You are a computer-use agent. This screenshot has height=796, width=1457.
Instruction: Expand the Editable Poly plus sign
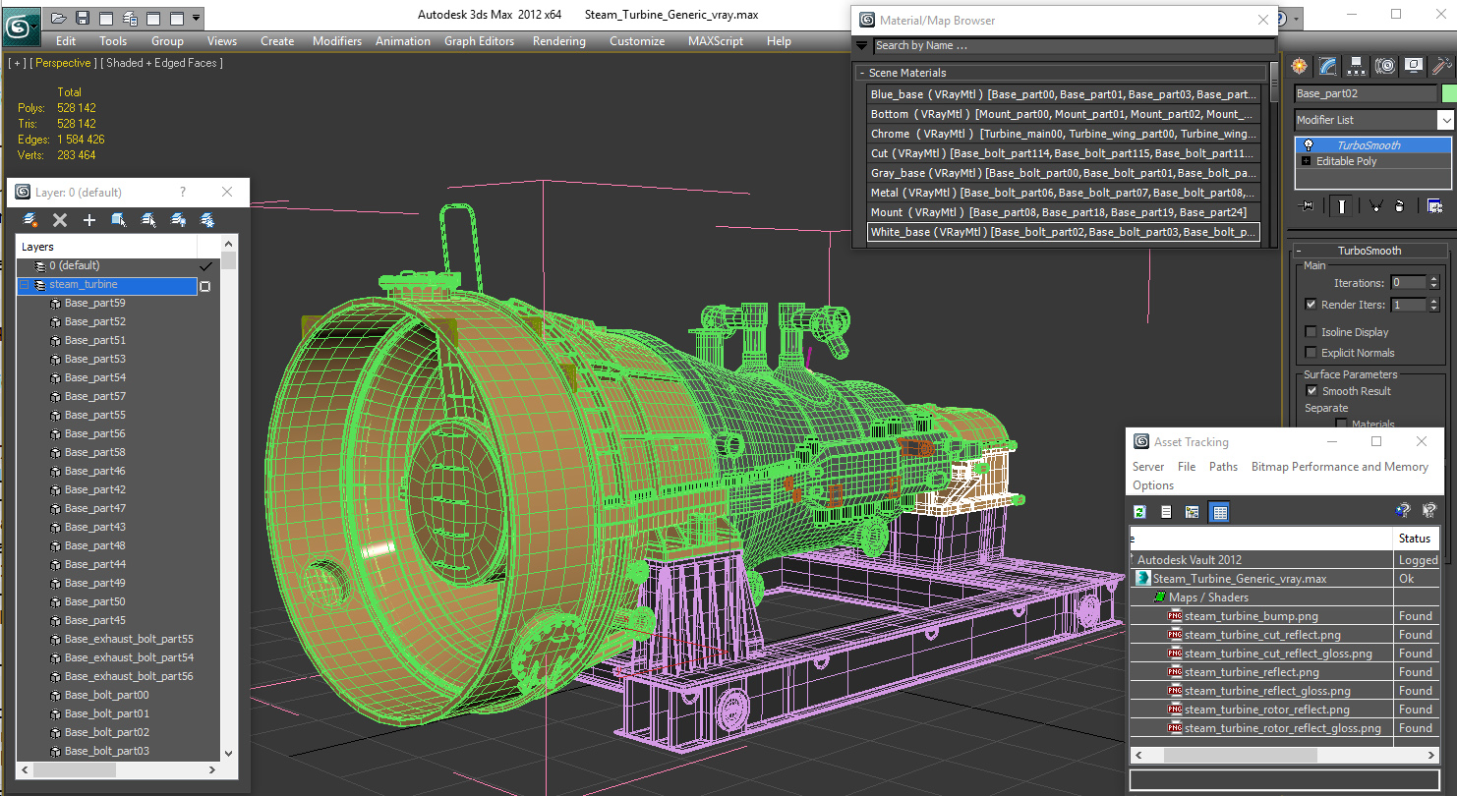click(1306, 161)
